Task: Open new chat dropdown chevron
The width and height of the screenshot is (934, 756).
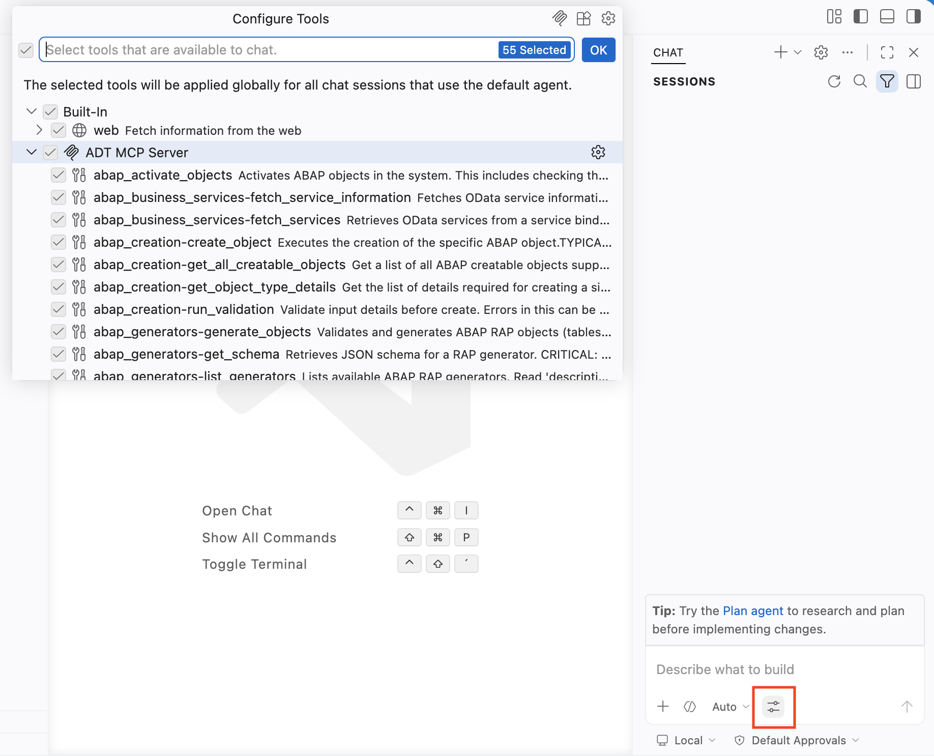Action: pos(798,52)
